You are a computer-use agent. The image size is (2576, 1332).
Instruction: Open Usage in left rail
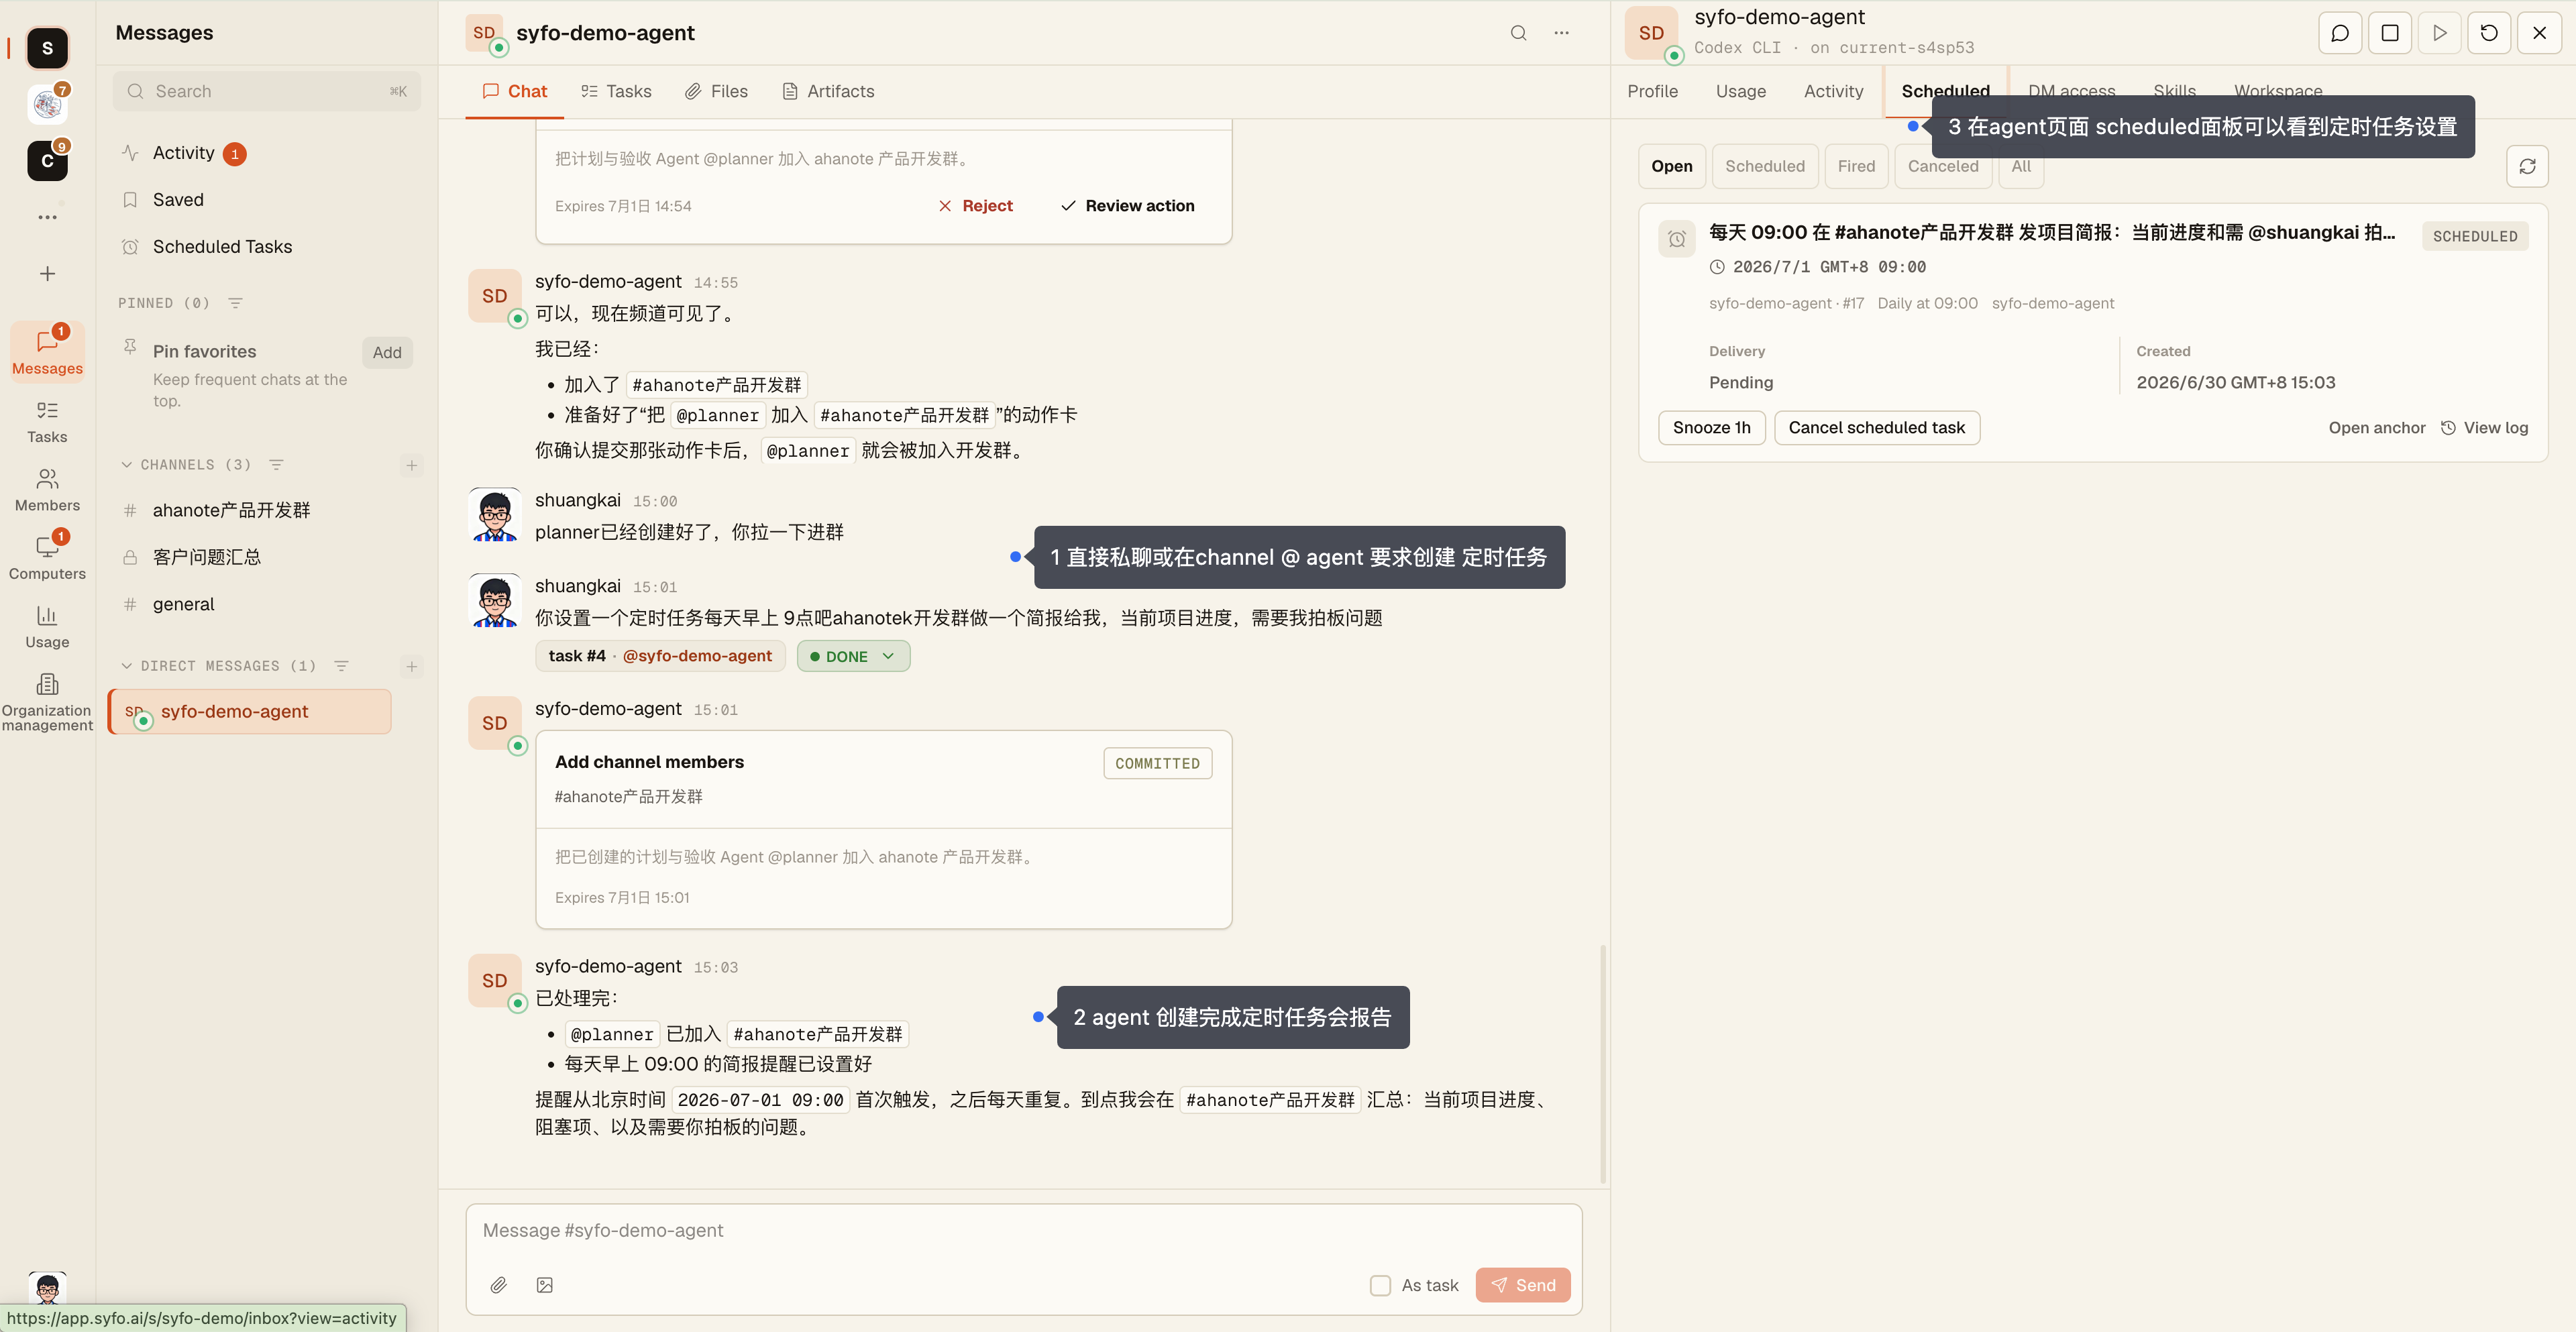pos(47,627)
